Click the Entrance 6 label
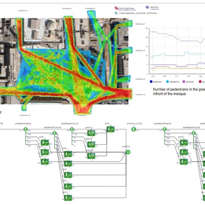The image size is (205, 205). 90,9
